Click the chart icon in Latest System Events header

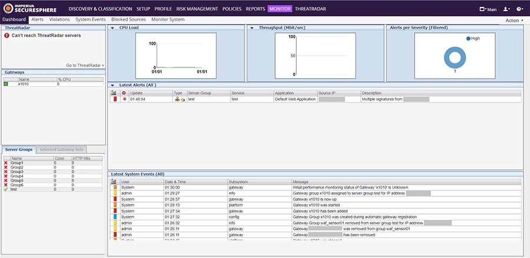tap(114, 182)
